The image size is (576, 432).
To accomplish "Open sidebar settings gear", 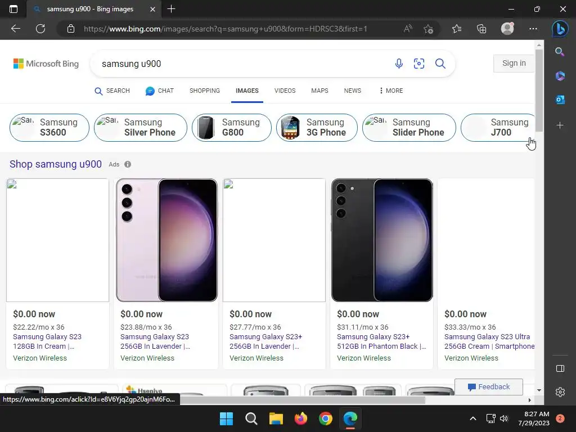I will (560, 392).
